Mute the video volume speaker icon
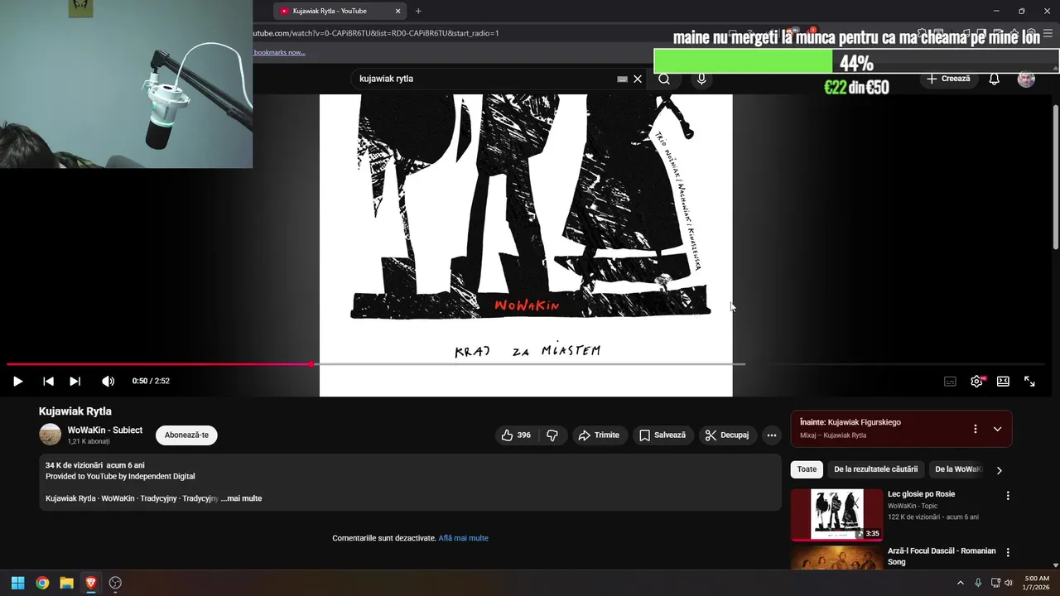 [x=108, y=381]
